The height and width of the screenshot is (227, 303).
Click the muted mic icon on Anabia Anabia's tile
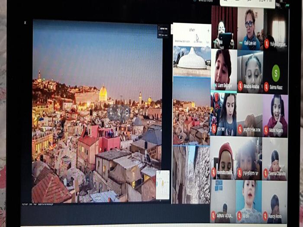pos(240,86)
